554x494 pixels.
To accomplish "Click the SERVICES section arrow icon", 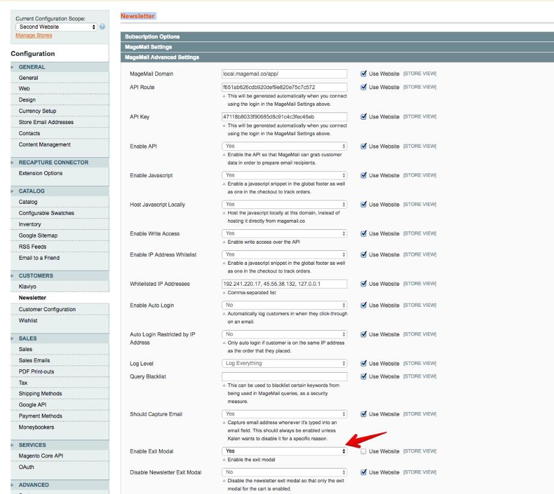I will pos(13,445).
